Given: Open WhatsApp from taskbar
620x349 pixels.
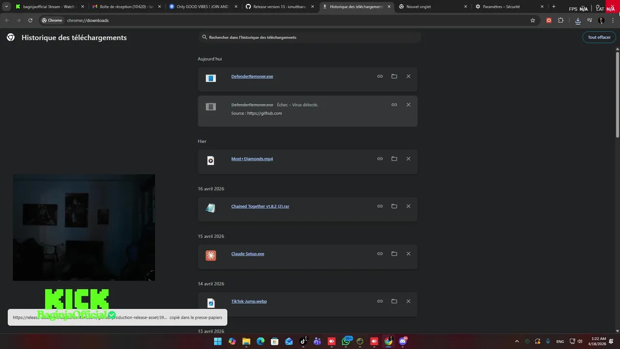Looking at the screenshot, I should (346, 341).
